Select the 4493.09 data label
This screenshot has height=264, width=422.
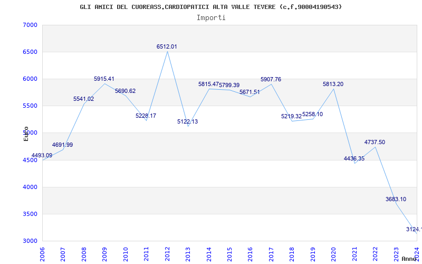[x=42, y=155]
